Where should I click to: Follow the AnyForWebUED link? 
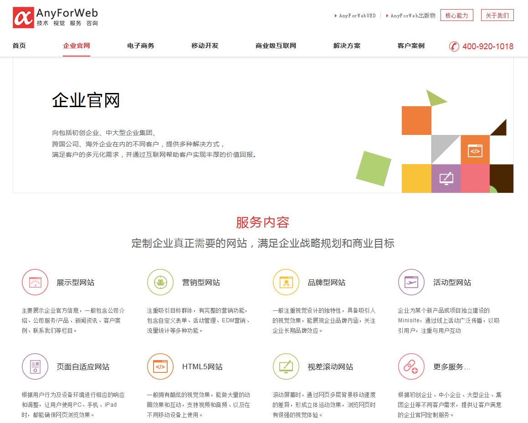[357, 15]
